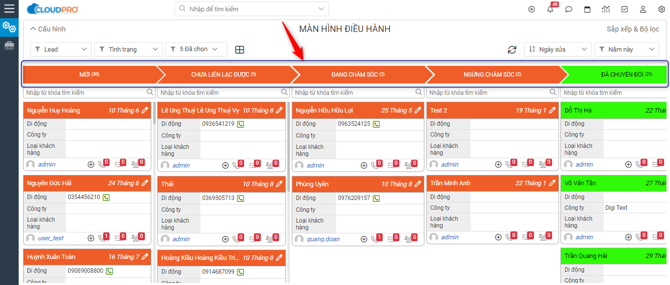
Task: Open the Lead module filter dropdown
Action: point(61,49)
